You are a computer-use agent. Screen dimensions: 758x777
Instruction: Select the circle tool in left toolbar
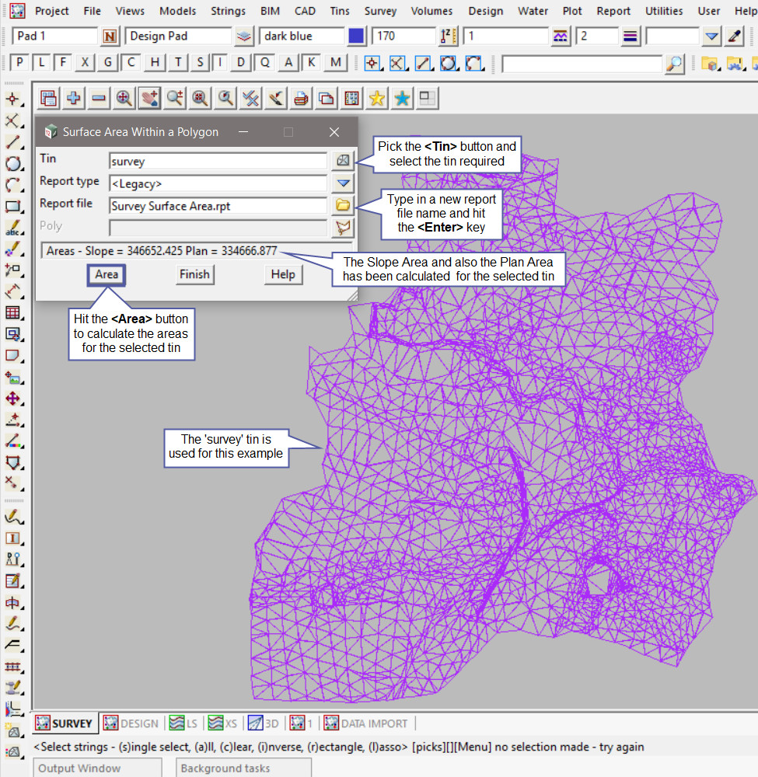tap(13, 164)
